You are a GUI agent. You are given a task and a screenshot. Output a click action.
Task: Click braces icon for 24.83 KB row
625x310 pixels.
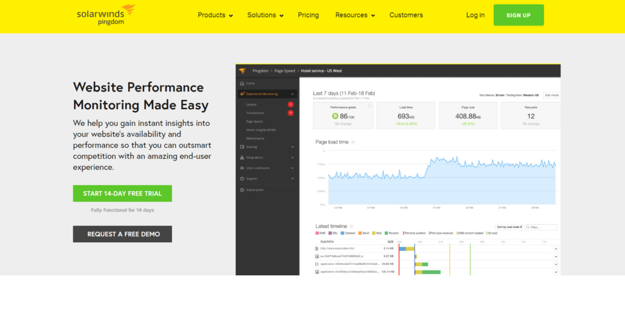(317, 264)
